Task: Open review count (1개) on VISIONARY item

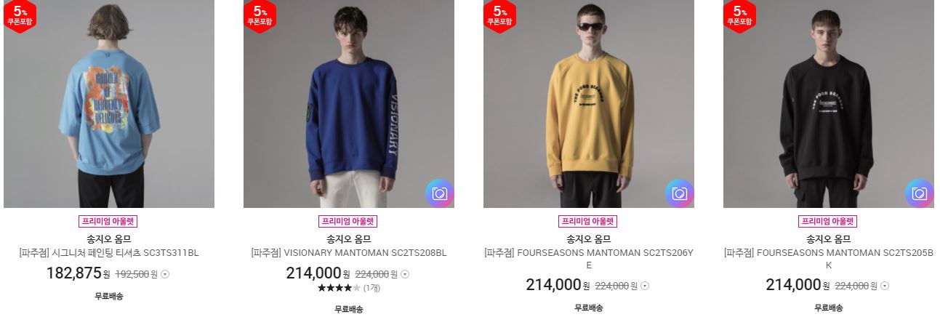Action: [x=371, y=288]
